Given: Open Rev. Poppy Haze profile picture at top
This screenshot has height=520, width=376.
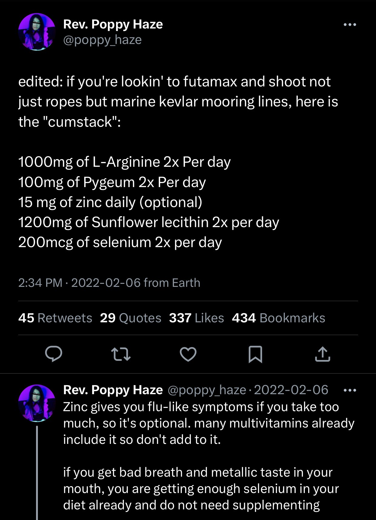Looking at the screenshot, I should click(x=37, y=32).
